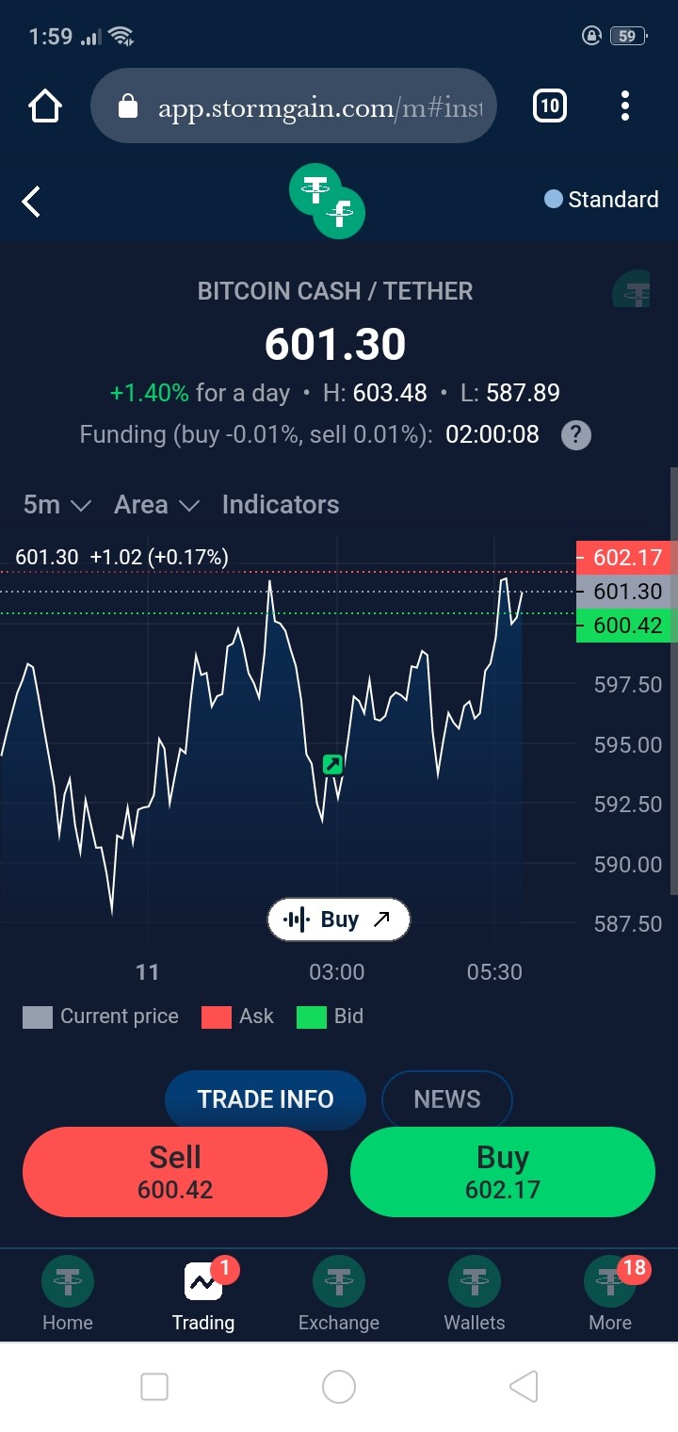Open the Wallets tab
The height and width of the screenshot is (1432, 678).
click(475, 1294)
